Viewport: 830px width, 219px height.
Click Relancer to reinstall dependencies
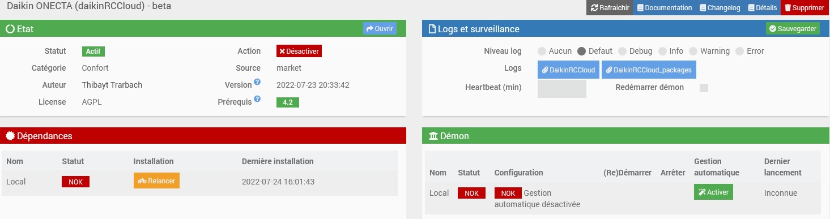click(x=156, y=181)
